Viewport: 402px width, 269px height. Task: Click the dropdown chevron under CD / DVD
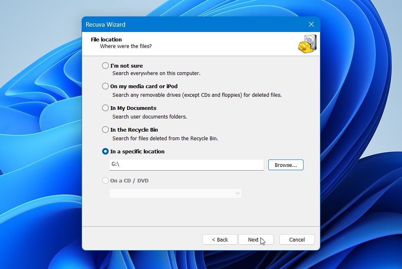pos(237,193)
